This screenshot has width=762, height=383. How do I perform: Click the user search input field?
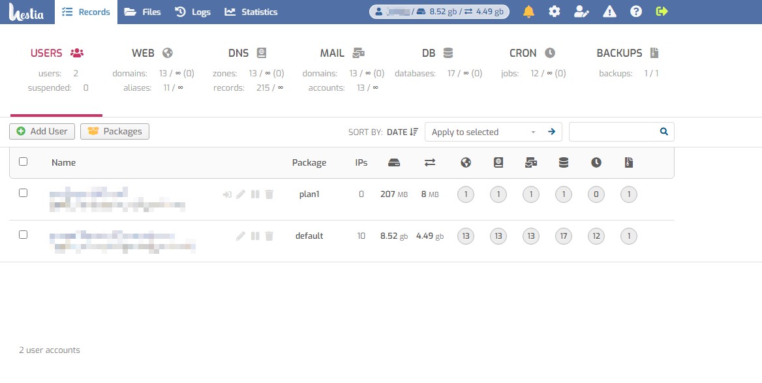pyautogui.click(x=613, y=132)
